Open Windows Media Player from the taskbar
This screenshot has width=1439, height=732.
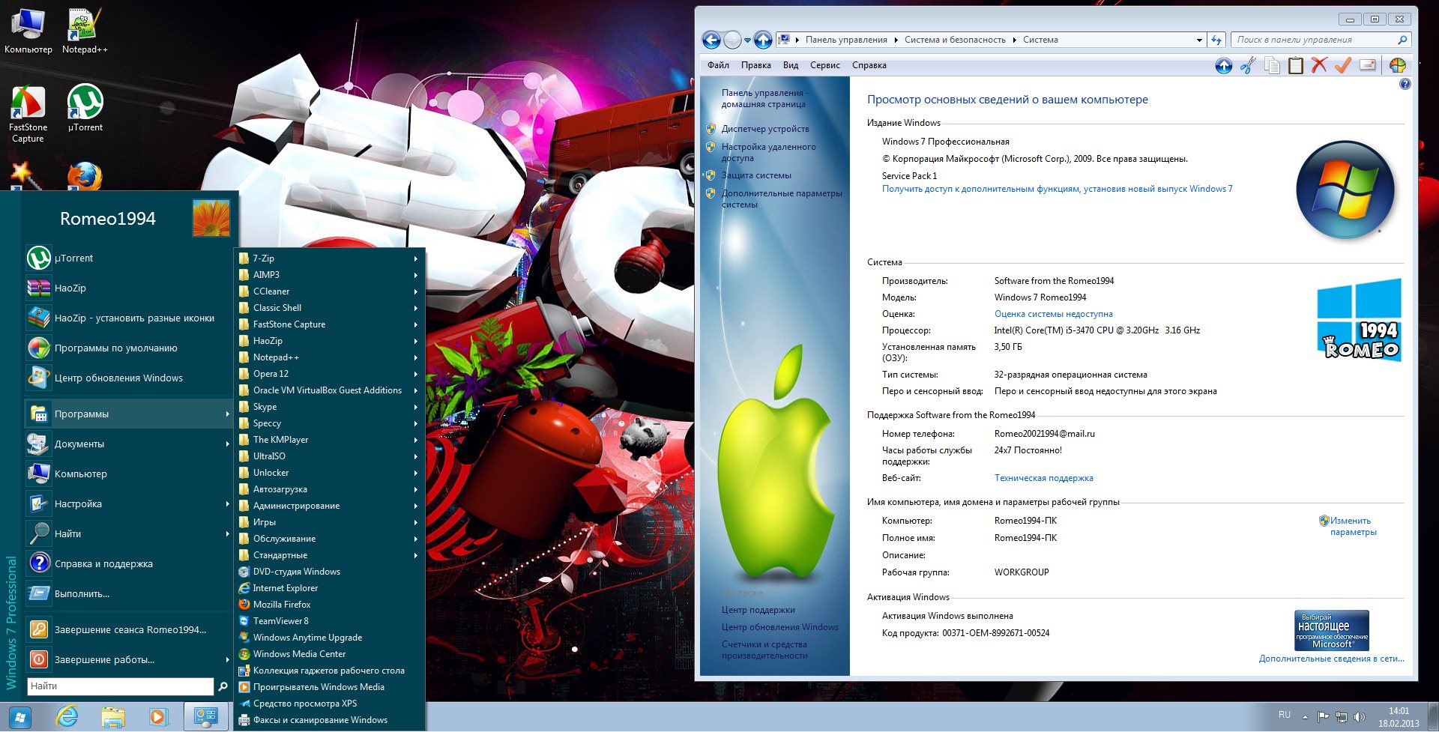pos(158,717)
